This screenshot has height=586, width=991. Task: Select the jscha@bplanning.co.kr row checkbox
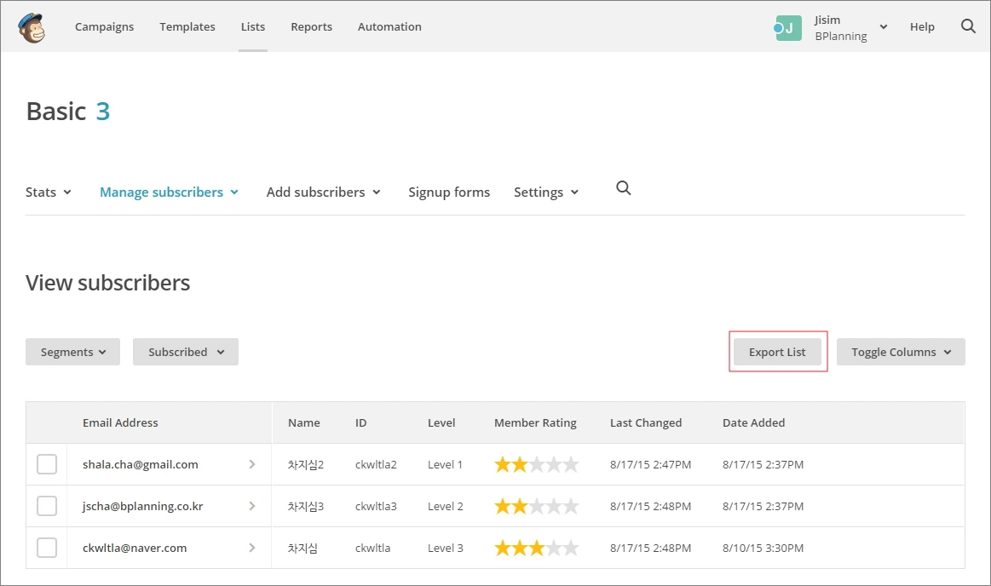pyautogui.click(x=47, y=506)
